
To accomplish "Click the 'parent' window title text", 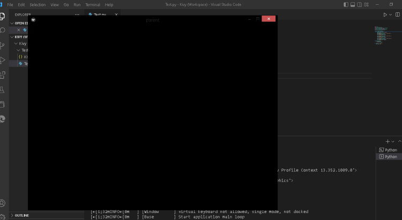I will point(153,20).
